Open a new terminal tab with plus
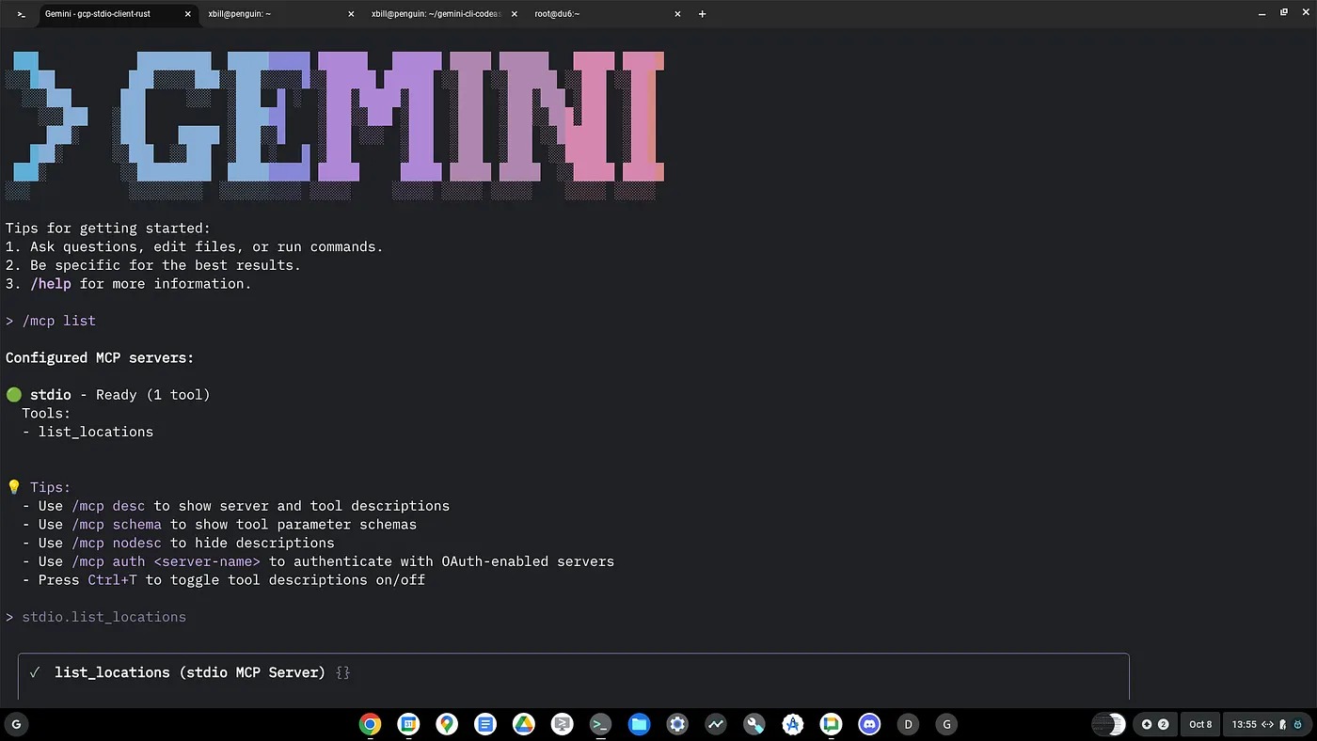1317x741 pixels. click(702, 14)
